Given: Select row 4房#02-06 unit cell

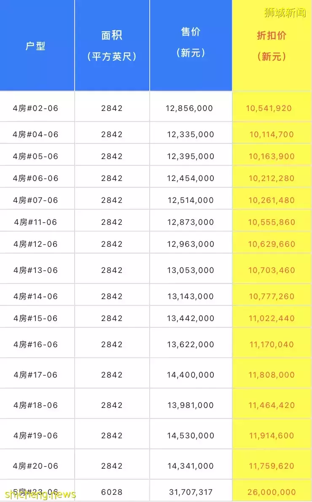Looking at the screenshot, I should (35, 108).
